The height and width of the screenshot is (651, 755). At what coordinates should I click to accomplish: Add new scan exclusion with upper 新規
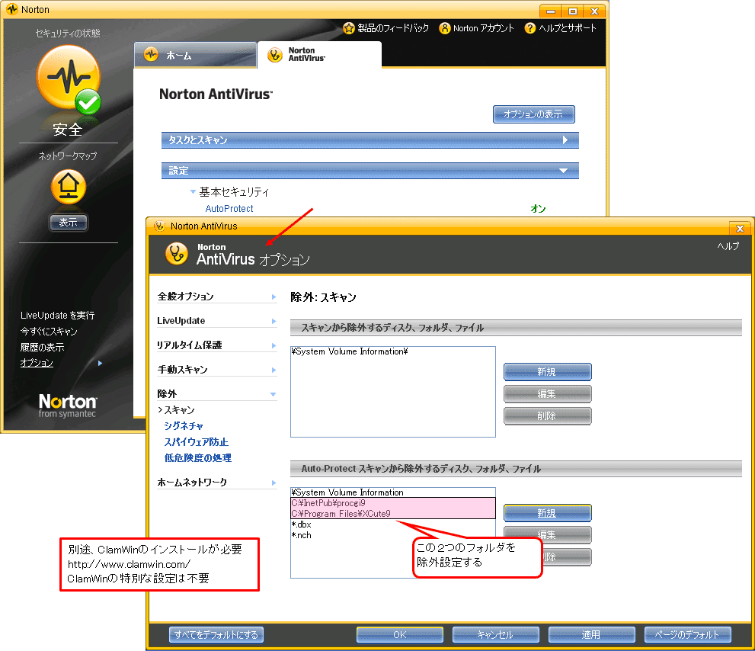pyautogui.click(x=548, y=371)
